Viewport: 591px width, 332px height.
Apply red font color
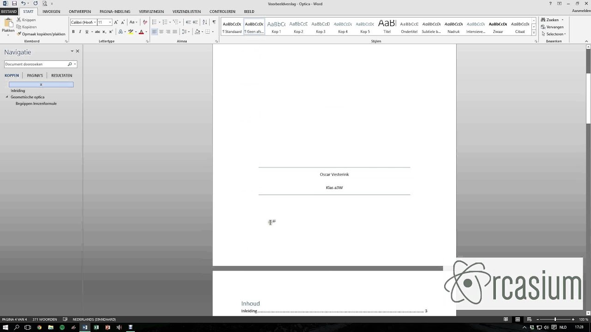[141, 32]
